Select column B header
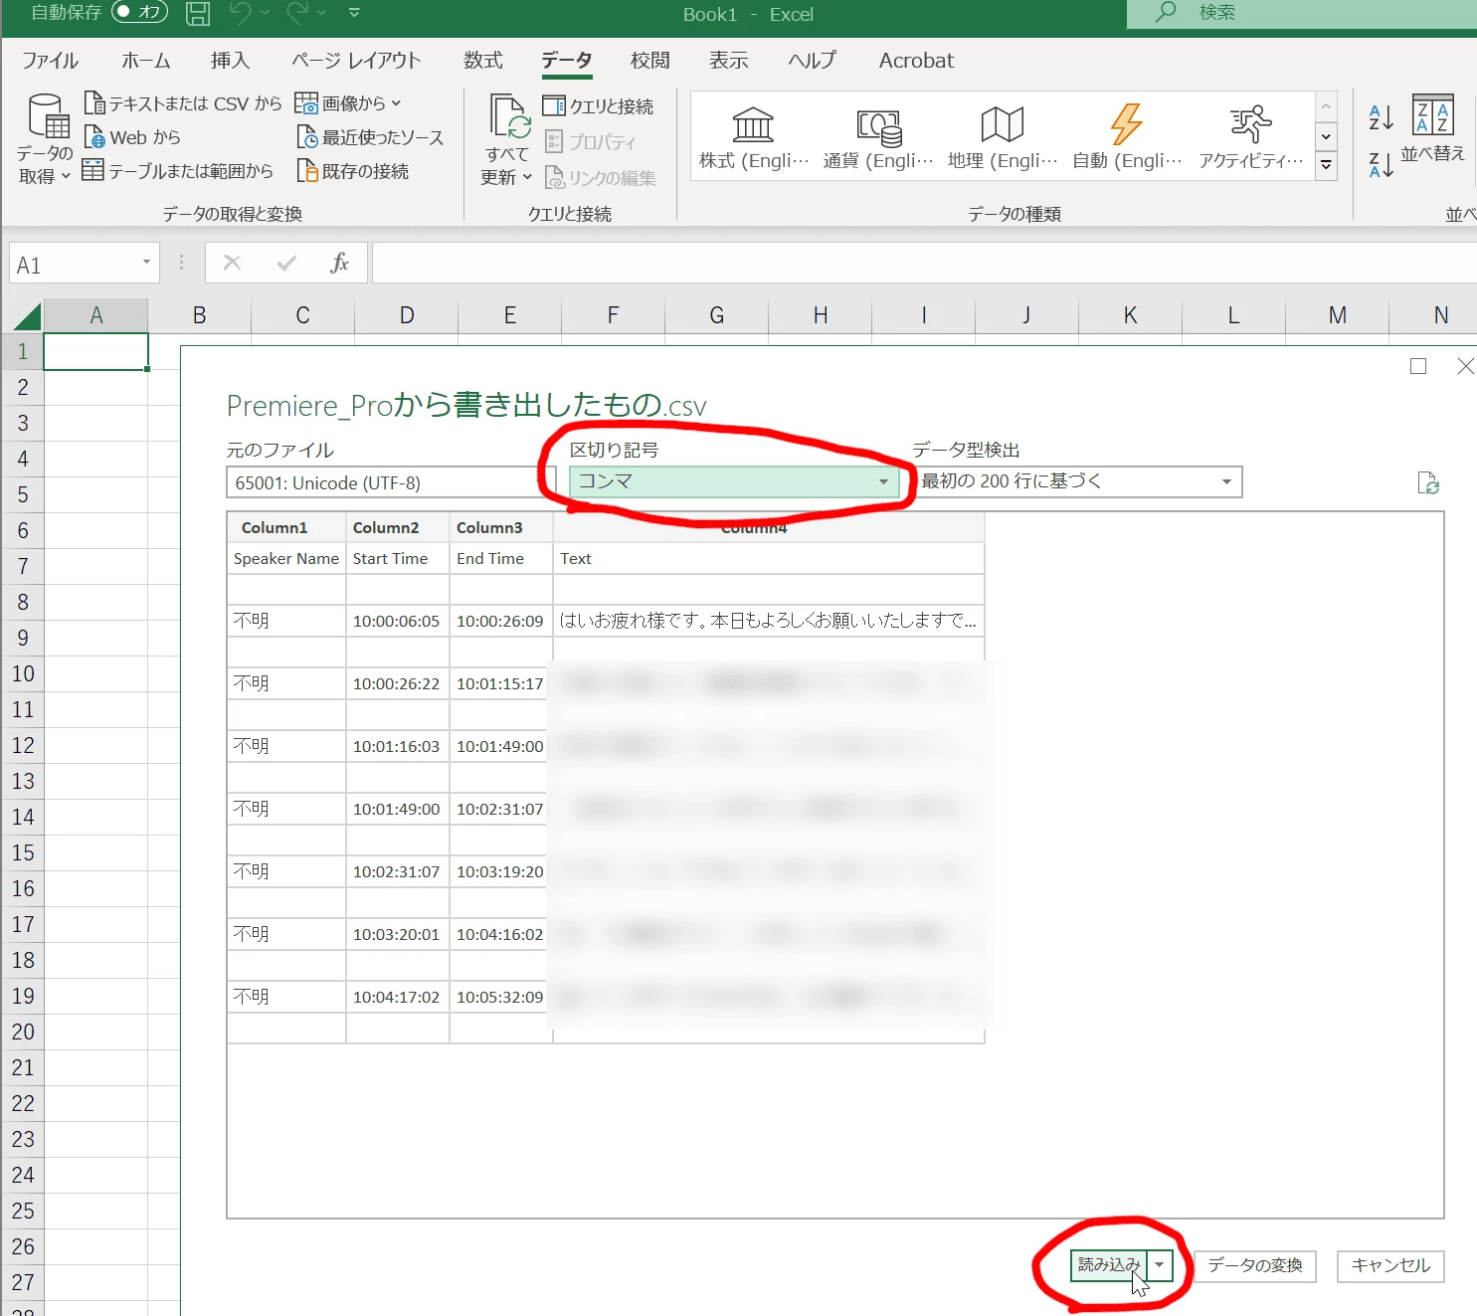Image resolution: width=1477 pixels, height=1316 pixels. coord(199,315)
